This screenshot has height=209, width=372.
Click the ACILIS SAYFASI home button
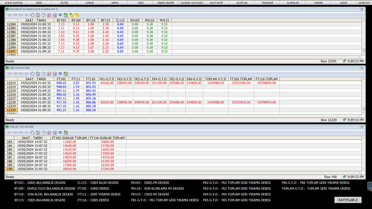click(x=13, y=3)
